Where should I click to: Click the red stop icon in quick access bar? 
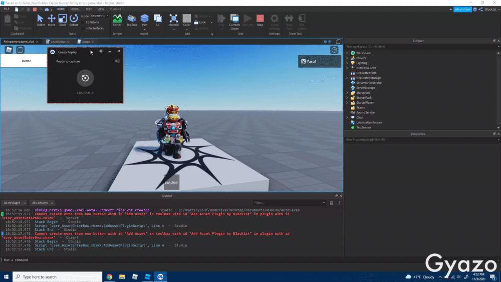tap(35, 10)
